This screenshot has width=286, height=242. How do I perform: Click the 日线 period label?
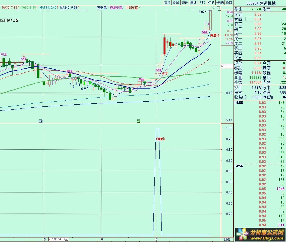tap(227, 239)
